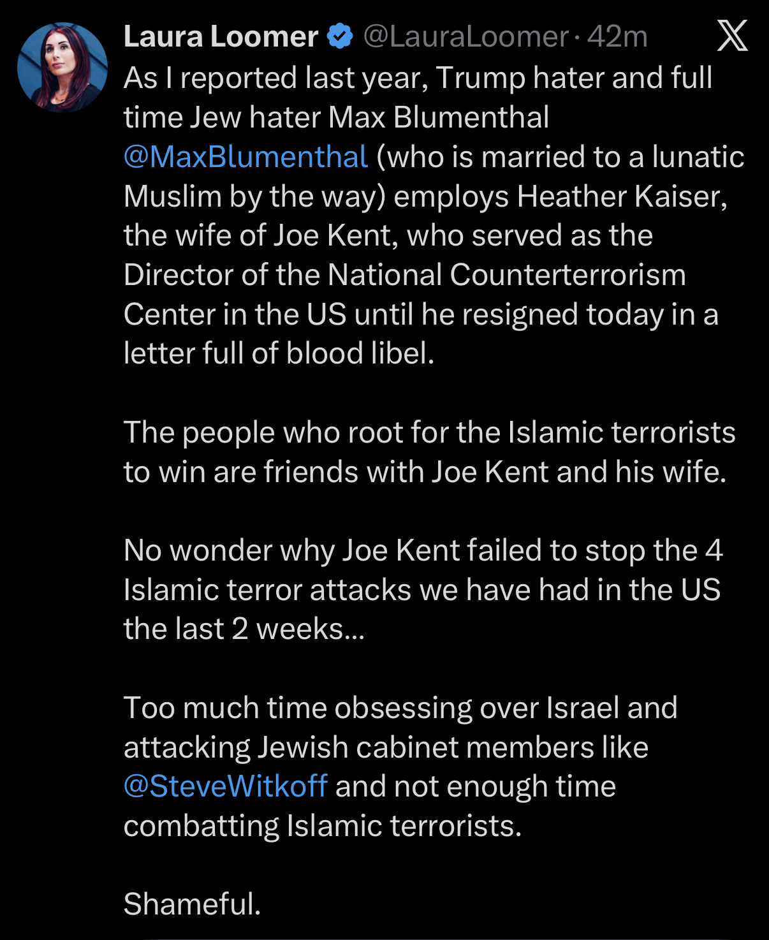Click the text "the last 2 weeks..."
769x940 pixels.
click(x=244, y=629)
